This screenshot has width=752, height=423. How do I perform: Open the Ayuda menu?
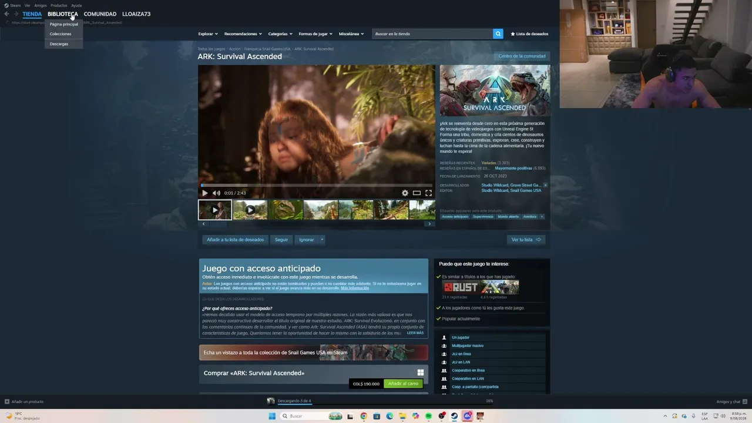[x=76, y=5]
